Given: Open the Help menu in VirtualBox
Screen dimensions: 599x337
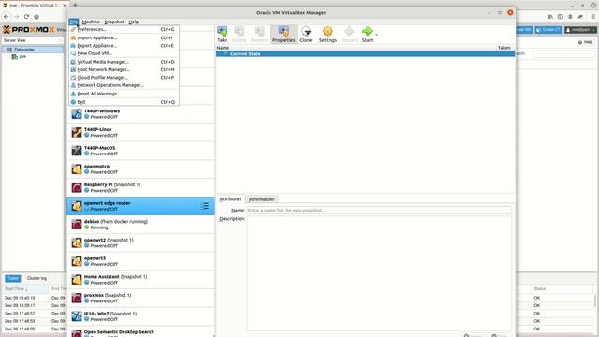Looking at the screenshot, I should pyautogui.click(x=134, y=22).
